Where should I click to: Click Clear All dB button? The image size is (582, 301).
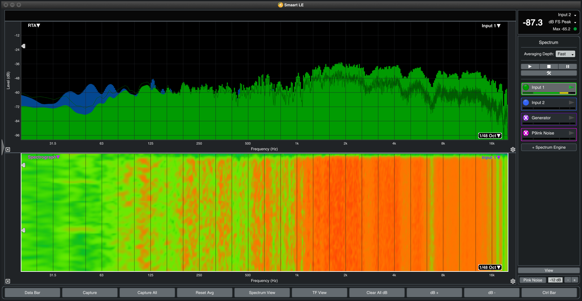(x=377, y=293)
